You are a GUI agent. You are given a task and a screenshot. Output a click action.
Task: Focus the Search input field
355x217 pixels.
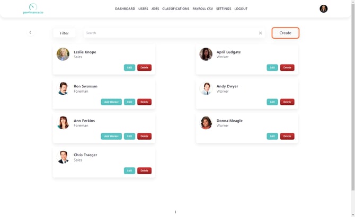point(170,33)
